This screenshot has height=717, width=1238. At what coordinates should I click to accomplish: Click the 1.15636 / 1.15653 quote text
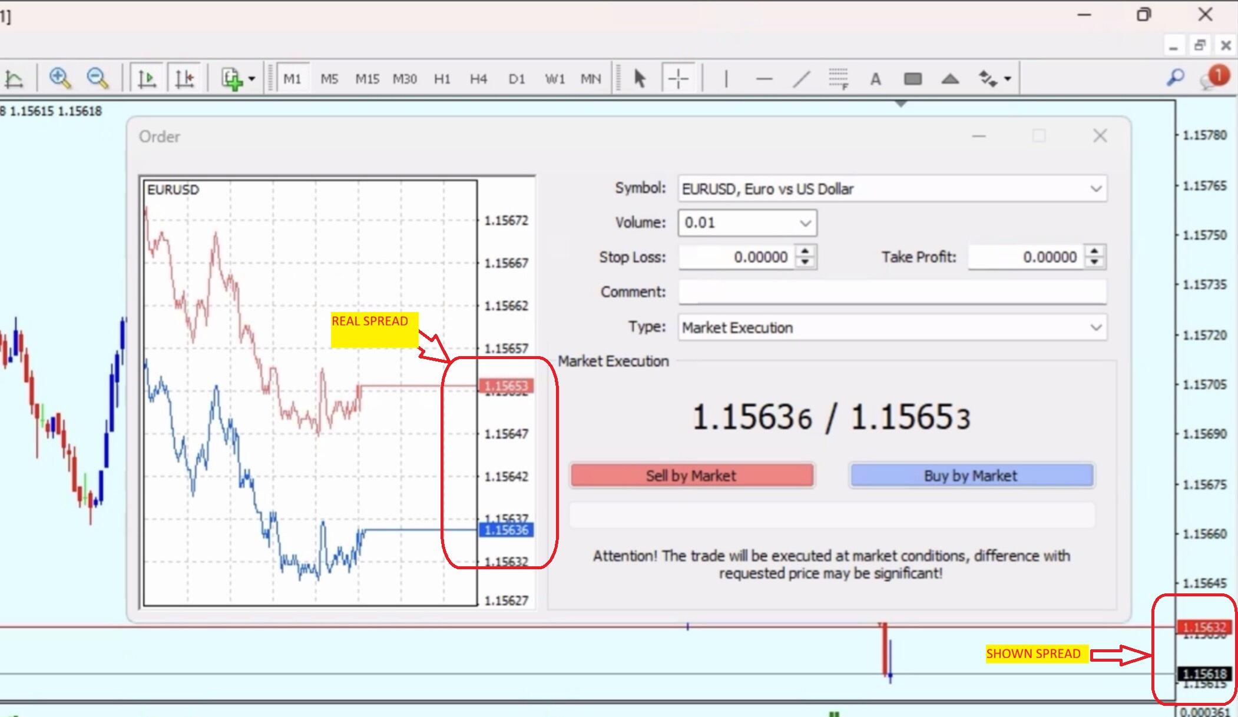831,417
